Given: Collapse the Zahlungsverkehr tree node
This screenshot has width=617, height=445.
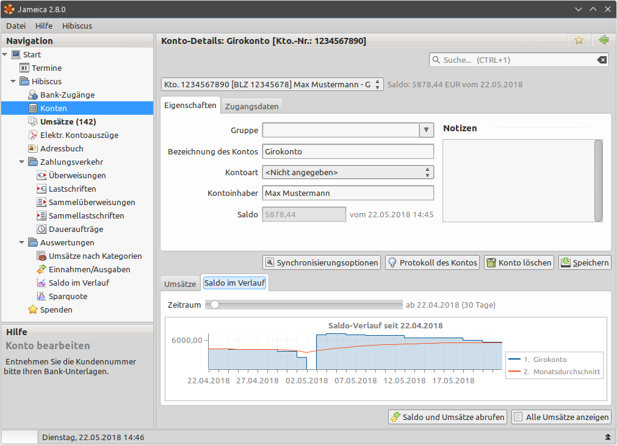Looking at the screenshot, I should (21, 162).
